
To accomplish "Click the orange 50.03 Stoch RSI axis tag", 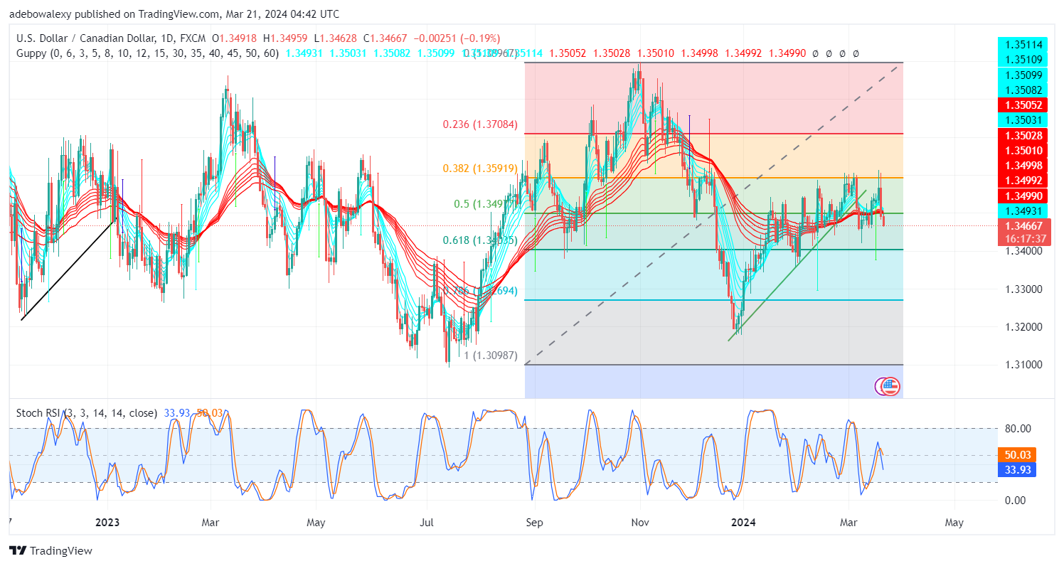I will tap(1017, 454).
